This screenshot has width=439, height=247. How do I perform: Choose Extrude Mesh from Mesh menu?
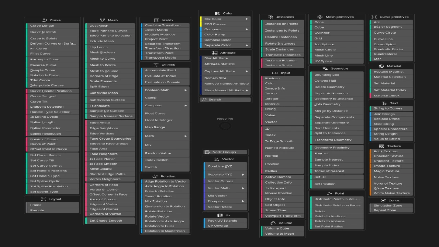point(102,41)
